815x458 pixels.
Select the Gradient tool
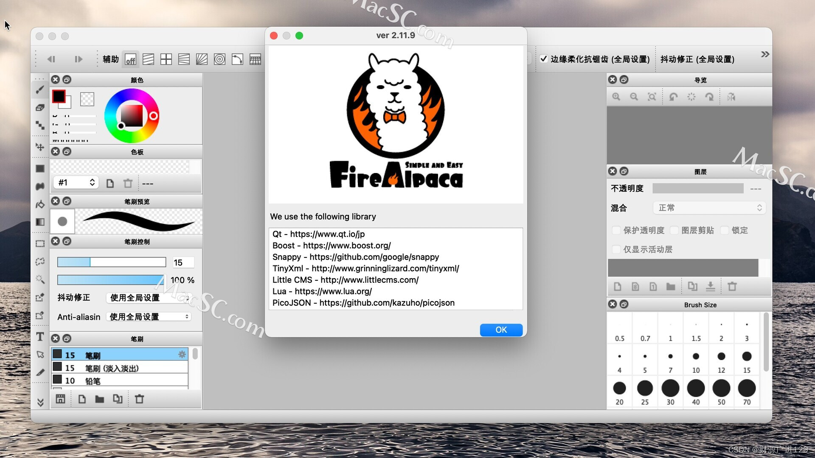pyautogui.click(x=40, y=222)
